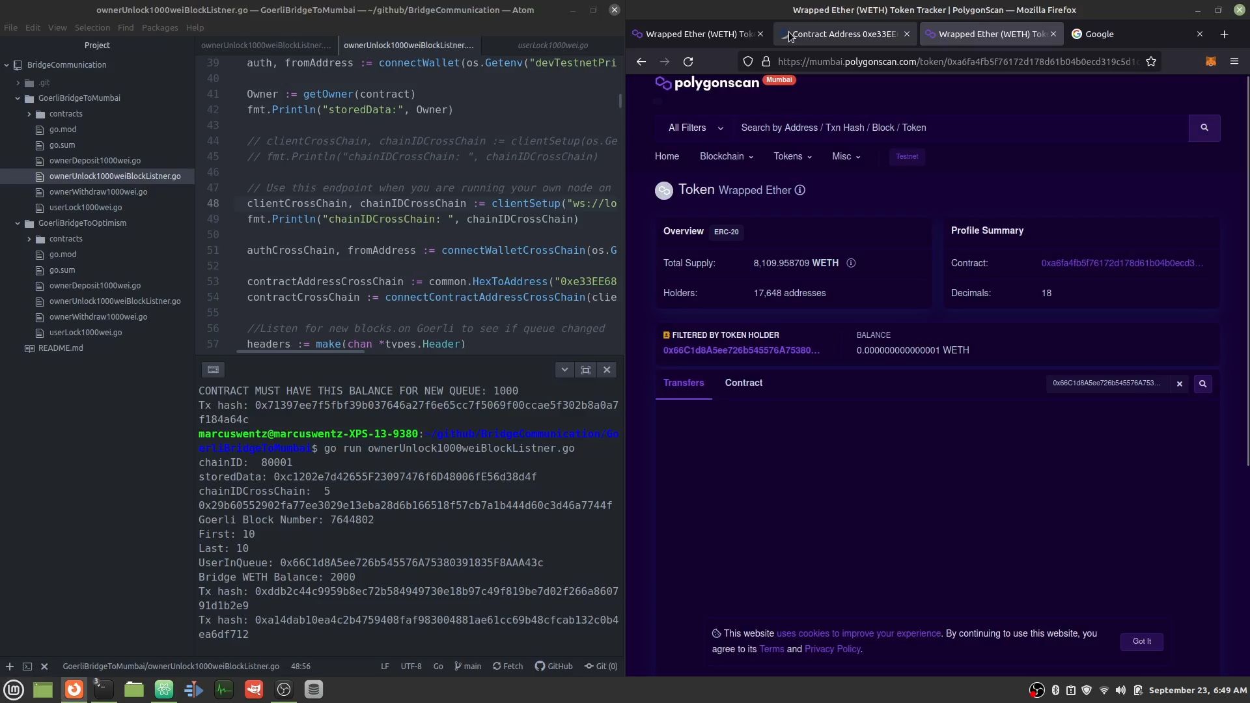Open Linux Mint start menu
The width and height of the screenshot is (1250, 703).
point(14,689)
